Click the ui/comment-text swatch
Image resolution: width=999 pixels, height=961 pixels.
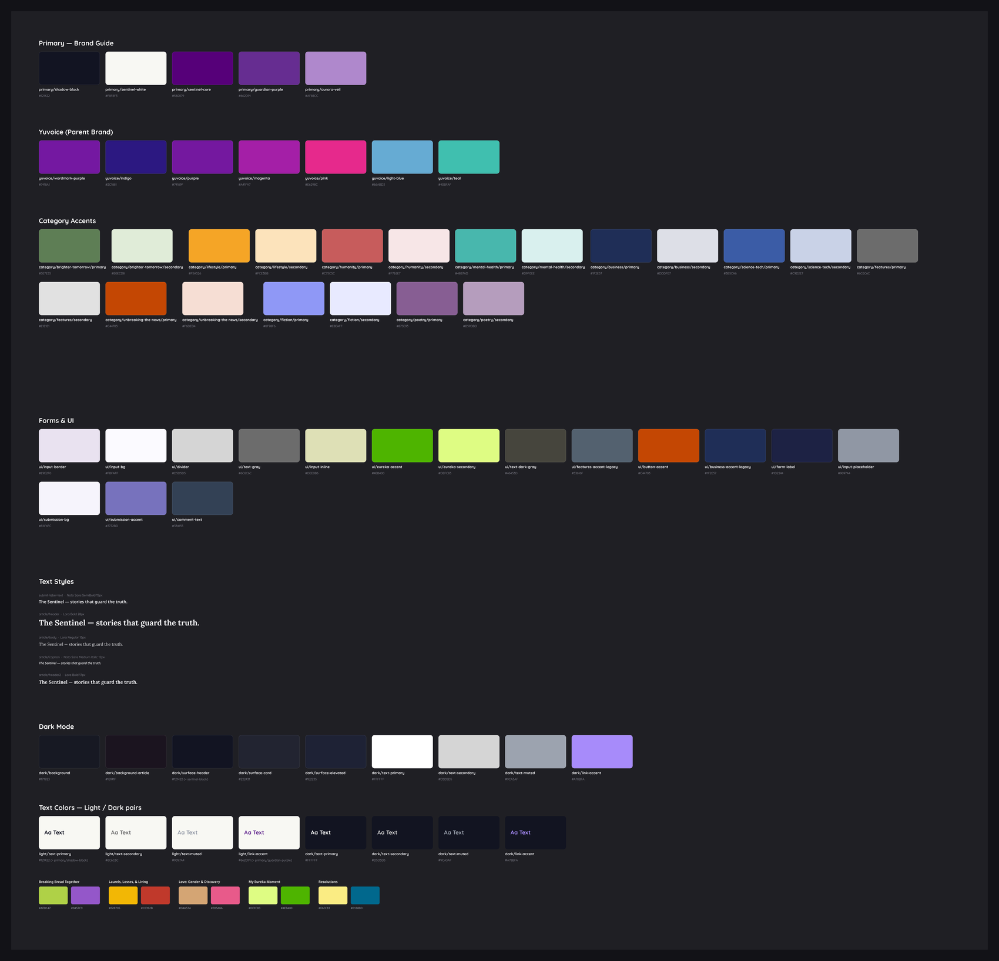(x=202, y=498)
